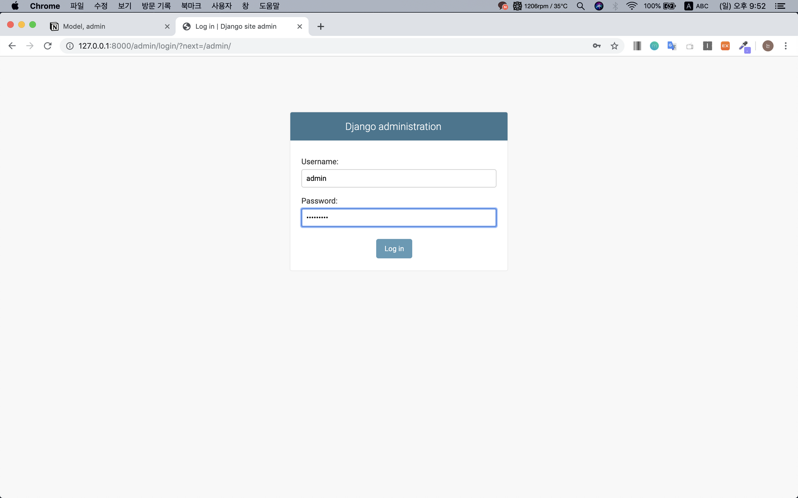Focus the Username input field
Image resolution: width=798 pixels, height=498 pixels.
(x=399, y=178)
